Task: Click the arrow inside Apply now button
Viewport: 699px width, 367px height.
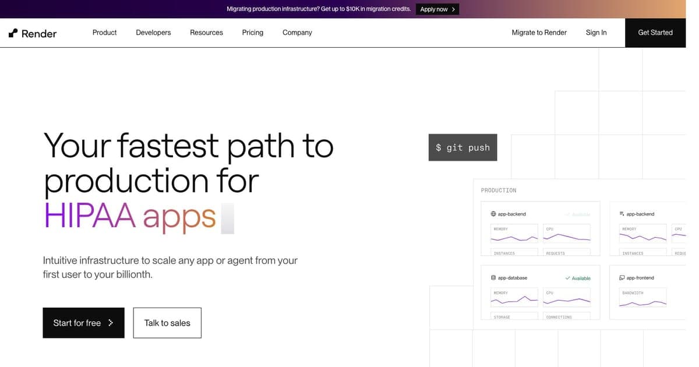Action: pyautogui.click(x=453, y=9)
